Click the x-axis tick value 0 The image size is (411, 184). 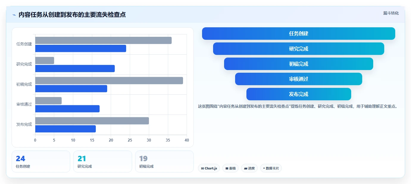point(35,140)
